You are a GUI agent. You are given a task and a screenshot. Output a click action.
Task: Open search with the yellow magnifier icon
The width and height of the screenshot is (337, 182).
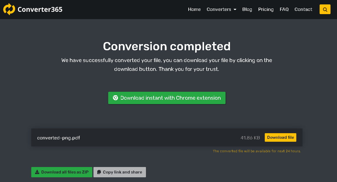point(325,9)
